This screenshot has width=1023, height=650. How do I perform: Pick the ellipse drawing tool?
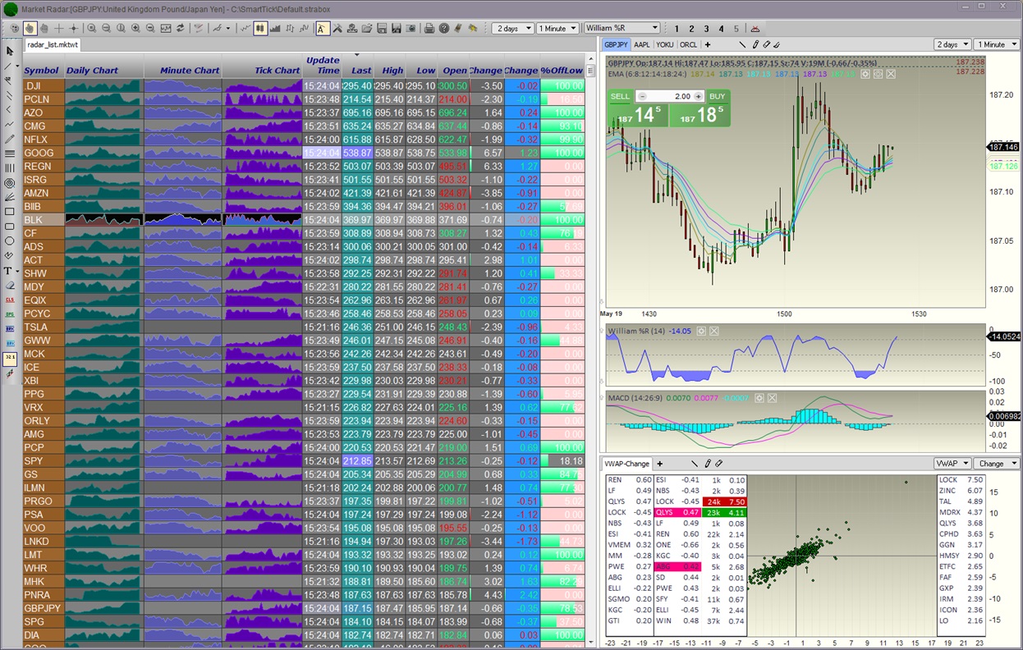9,241
